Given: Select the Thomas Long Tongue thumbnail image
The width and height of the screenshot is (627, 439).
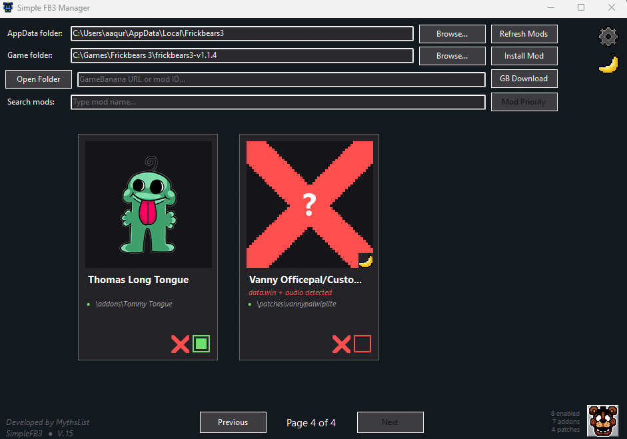Looking at the screenshot, I should click(149, 205).
